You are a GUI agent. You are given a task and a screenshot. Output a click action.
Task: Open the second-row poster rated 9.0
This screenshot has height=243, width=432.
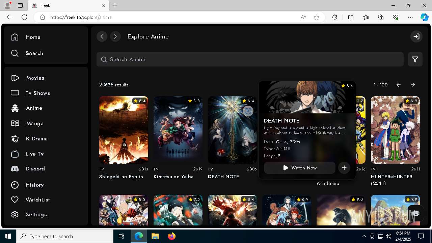[341, 210]
